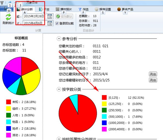Switch to the 日志 tab
The image size is (163, 140).
[44, 9]
